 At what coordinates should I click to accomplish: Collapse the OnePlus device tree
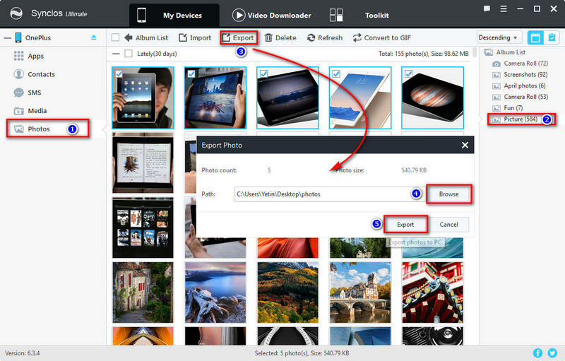tap(6, 37)
